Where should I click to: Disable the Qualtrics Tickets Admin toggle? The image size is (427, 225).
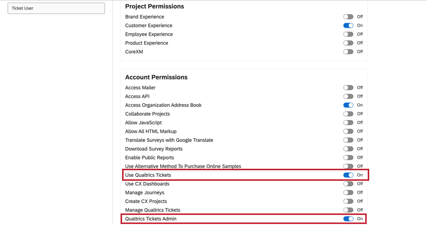click(348, 218)
